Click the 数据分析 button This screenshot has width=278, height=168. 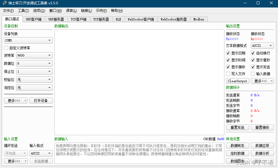point(262,153)
